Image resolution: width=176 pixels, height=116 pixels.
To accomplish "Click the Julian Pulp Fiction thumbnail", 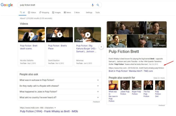I will tap(125, 85).
